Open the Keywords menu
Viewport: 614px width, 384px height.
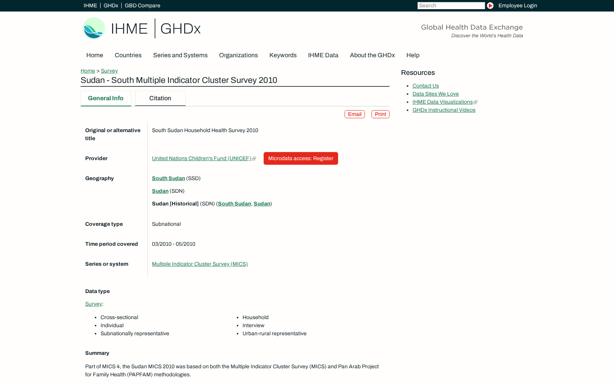[283, 55]
